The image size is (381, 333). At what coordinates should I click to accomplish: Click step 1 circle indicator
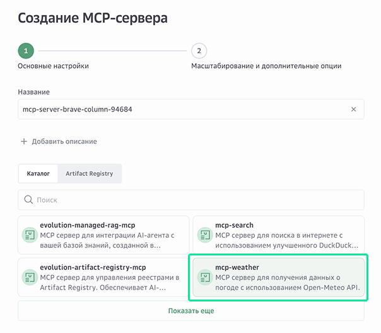pos(26,50)
